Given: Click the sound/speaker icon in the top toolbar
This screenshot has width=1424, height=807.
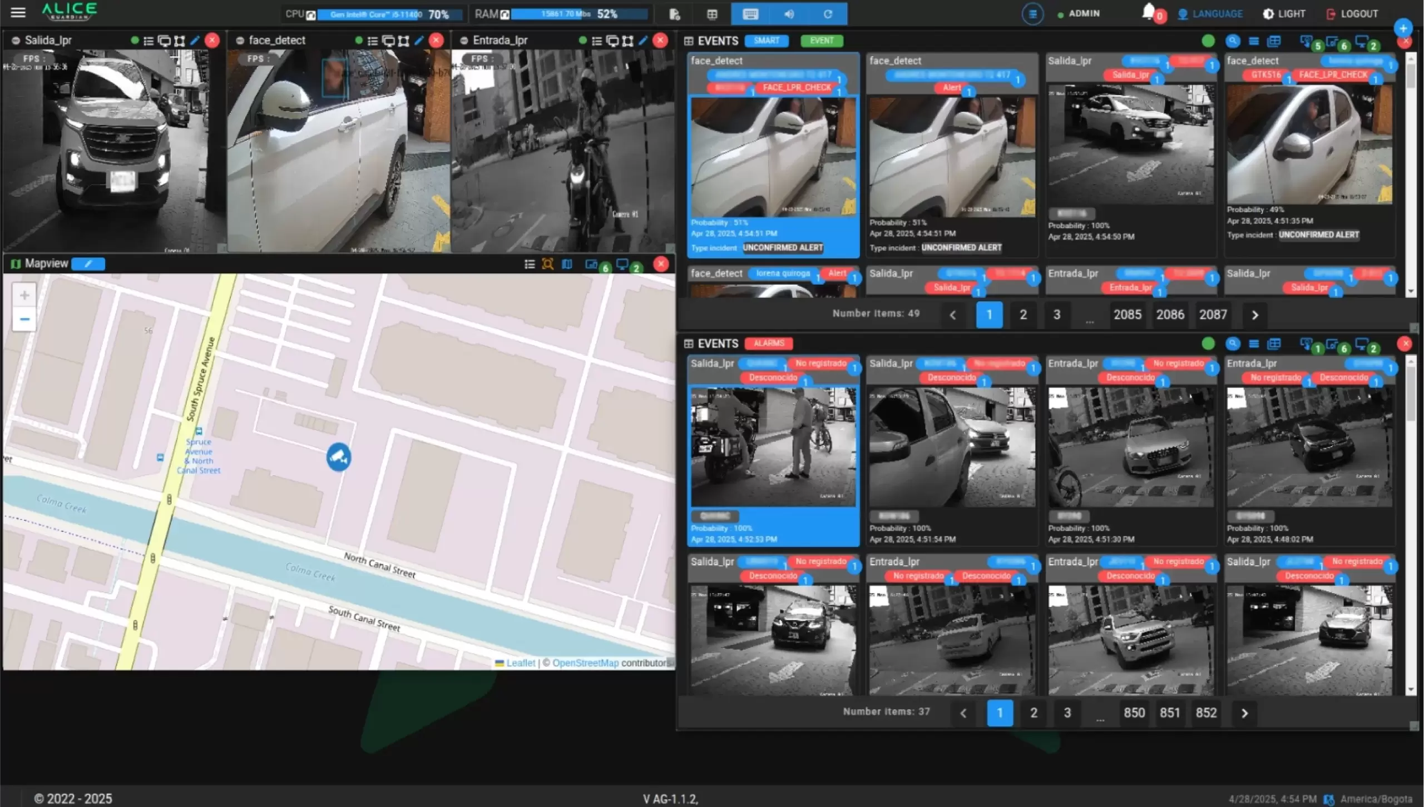Looking at the screenshot, I should pos(789,13).
